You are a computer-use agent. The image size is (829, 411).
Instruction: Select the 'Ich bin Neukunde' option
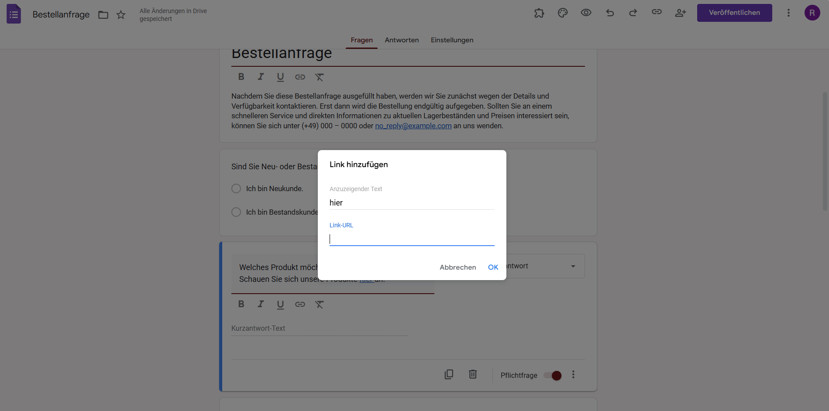pos(236,188)
